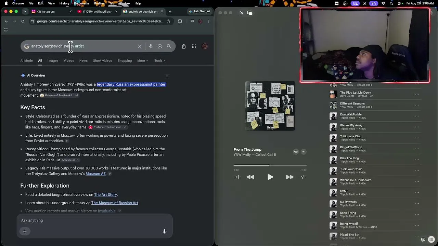This screenshot has height=246, width=438.
Task: Clear the Google search box text
Action: point(140,46)
